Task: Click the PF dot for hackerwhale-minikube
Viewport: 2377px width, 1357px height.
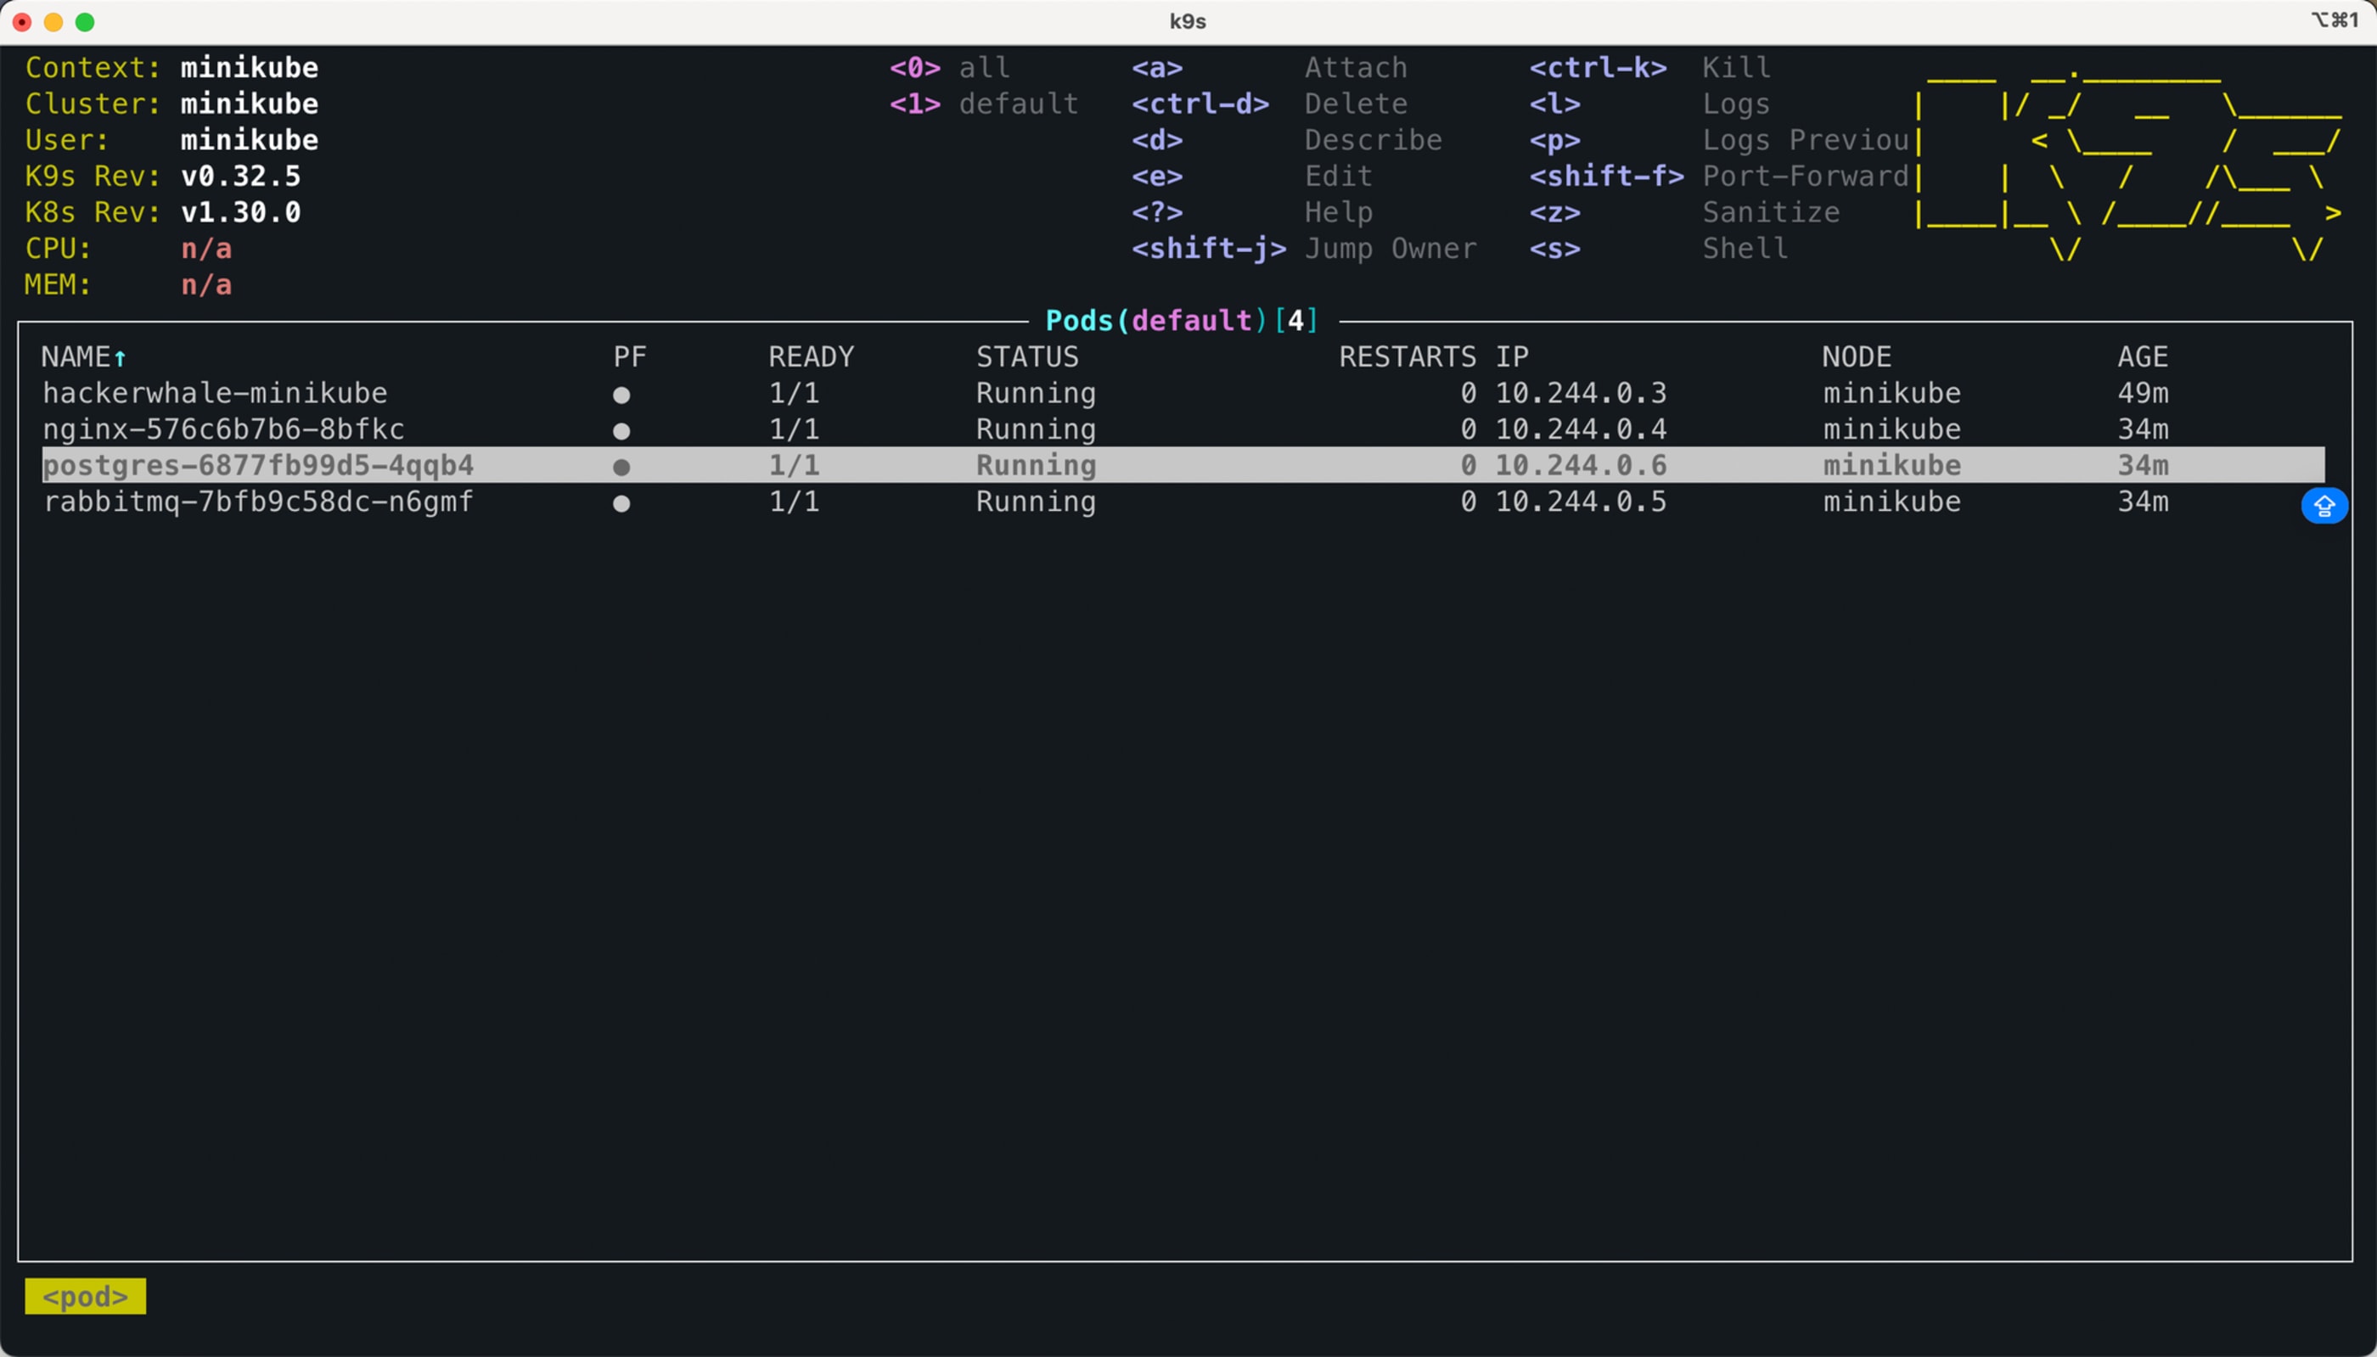Action: 621,395
